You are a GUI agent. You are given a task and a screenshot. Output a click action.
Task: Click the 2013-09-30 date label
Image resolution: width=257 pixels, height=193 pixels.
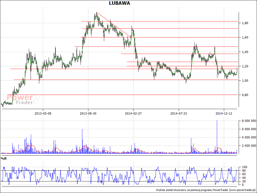click(x=88, y=114)
